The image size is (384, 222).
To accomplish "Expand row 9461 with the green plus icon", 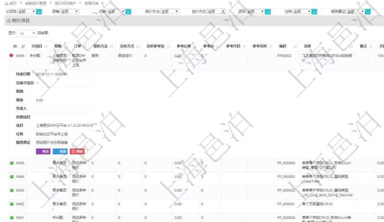I will (x=12, y=218).
